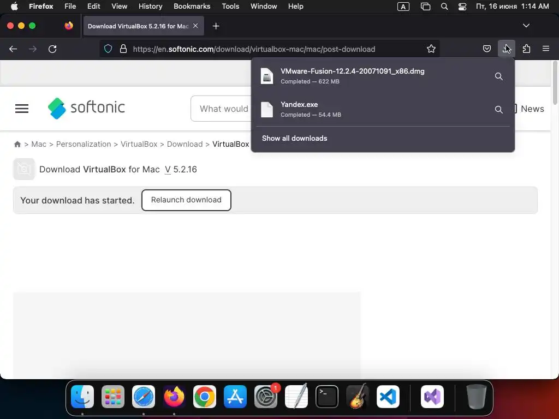Open the Edit menu
The height and width of the screenshot is (419, 559).
click(94, 6)
